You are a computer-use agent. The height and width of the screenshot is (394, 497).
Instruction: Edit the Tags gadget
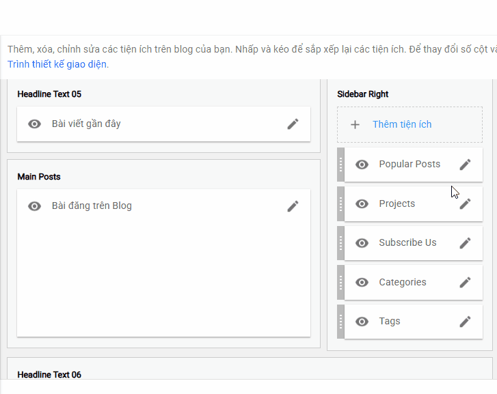point(465,322)
